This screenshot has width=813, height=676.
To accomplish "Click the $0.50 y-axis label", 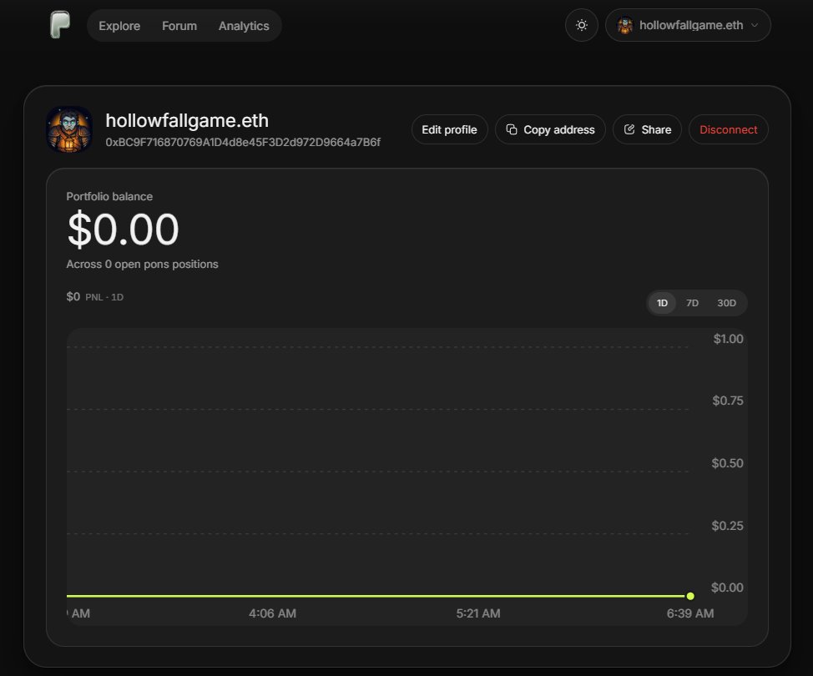I will (x=727, y=463).
